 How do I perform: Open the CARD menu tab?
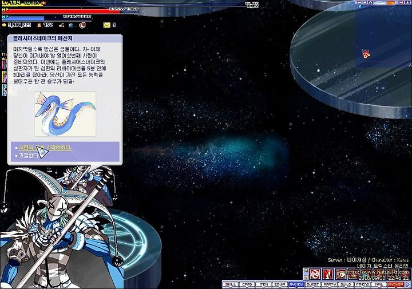pyautogui.click(x=247, y=284)
